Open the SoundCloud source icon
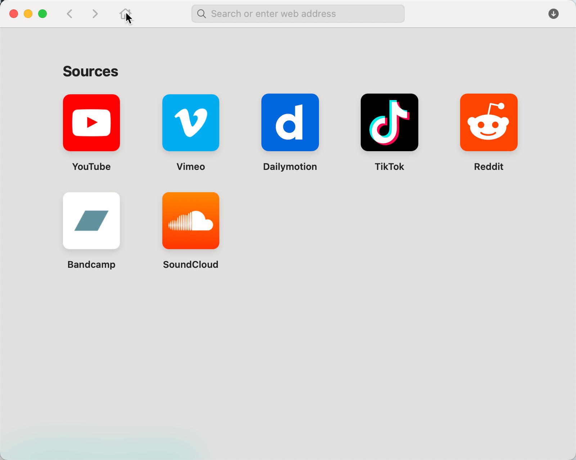The image size is (576, 460). (x=191, y=221)
